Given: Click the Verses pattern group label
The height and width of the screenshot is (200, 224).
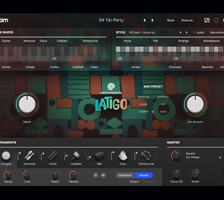Looking at the screenshot, I should pos(136,67).
